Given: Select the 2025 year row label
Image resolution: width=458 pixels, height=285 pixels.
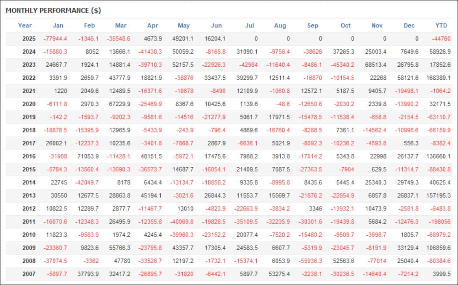Looking at the screenshot, I should (x=29, y=39).
